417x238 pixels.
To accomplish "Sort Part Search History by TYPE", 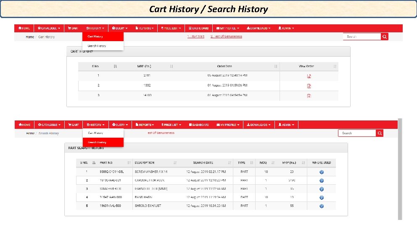I will 251,163.
